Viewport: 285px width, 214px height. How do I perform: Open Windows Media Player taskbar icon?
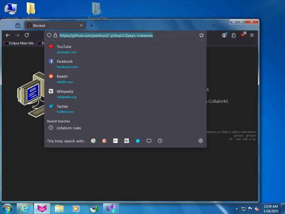pos(76,208)
